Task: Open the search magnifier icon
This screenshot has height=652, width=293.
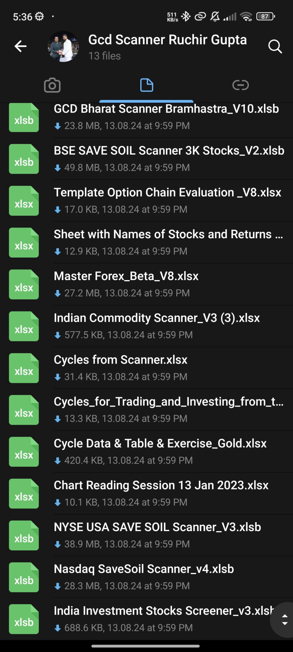Action: 275,47
